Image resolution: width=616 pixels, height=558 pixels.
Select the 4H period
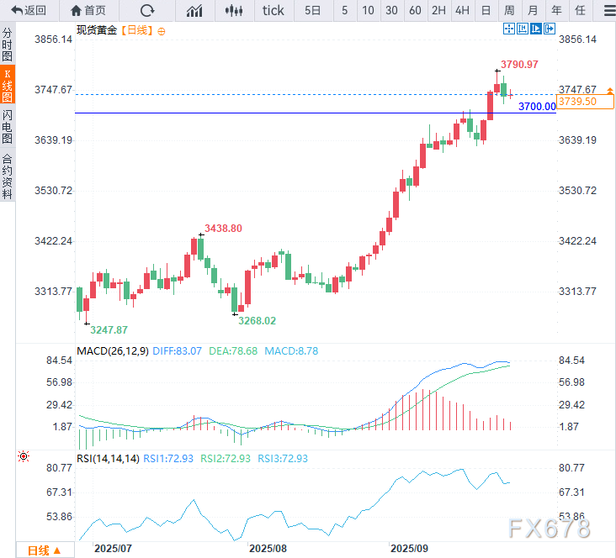point(462,10)
